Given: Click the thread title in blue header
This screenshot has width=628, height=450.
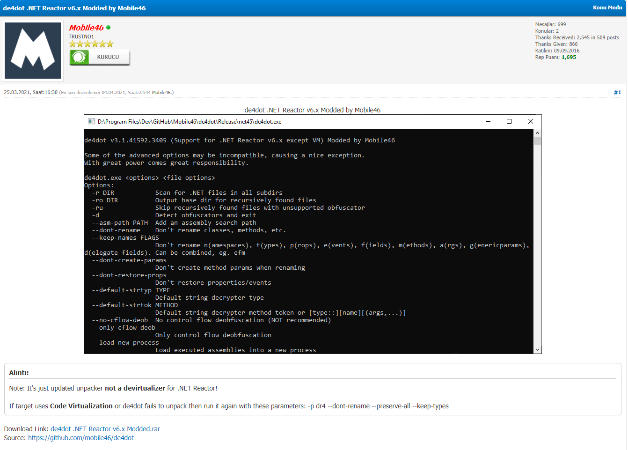Looking at the screenshot, I should [x=74, y=8].
